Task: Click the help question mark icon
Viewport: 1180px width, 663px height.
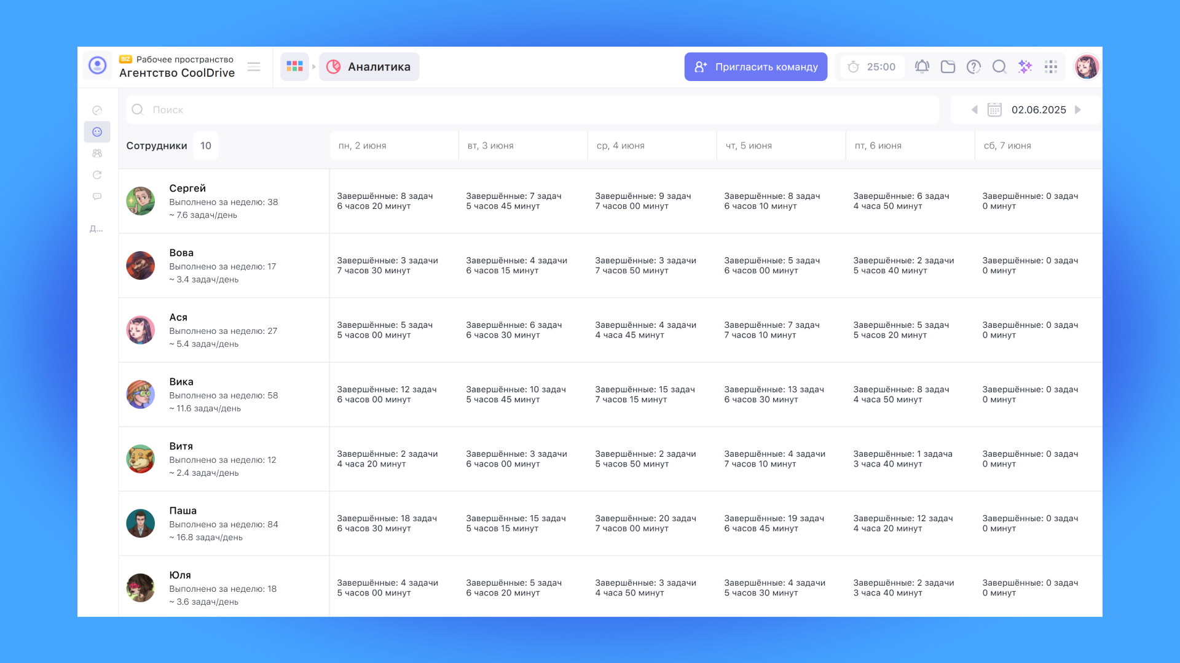Action: coord(974,67)
